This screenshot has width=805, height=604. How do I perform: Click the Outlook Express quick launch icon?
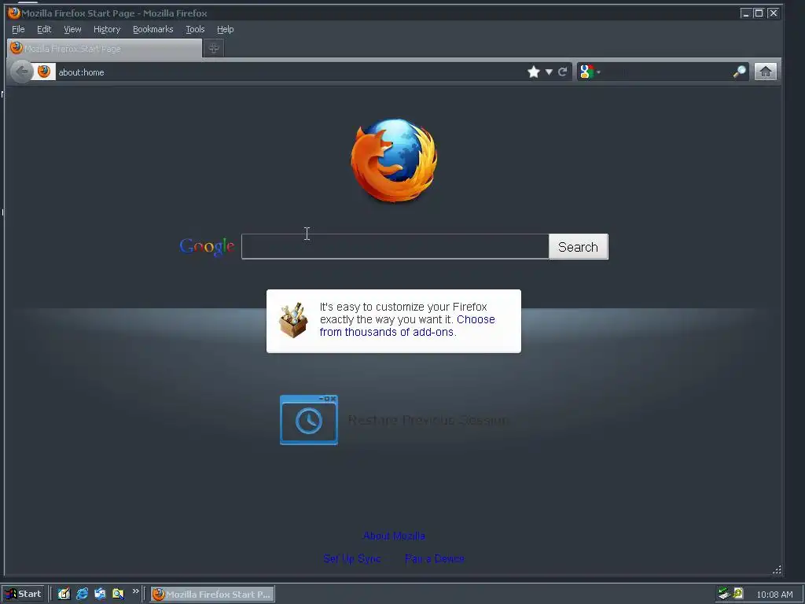100,595
